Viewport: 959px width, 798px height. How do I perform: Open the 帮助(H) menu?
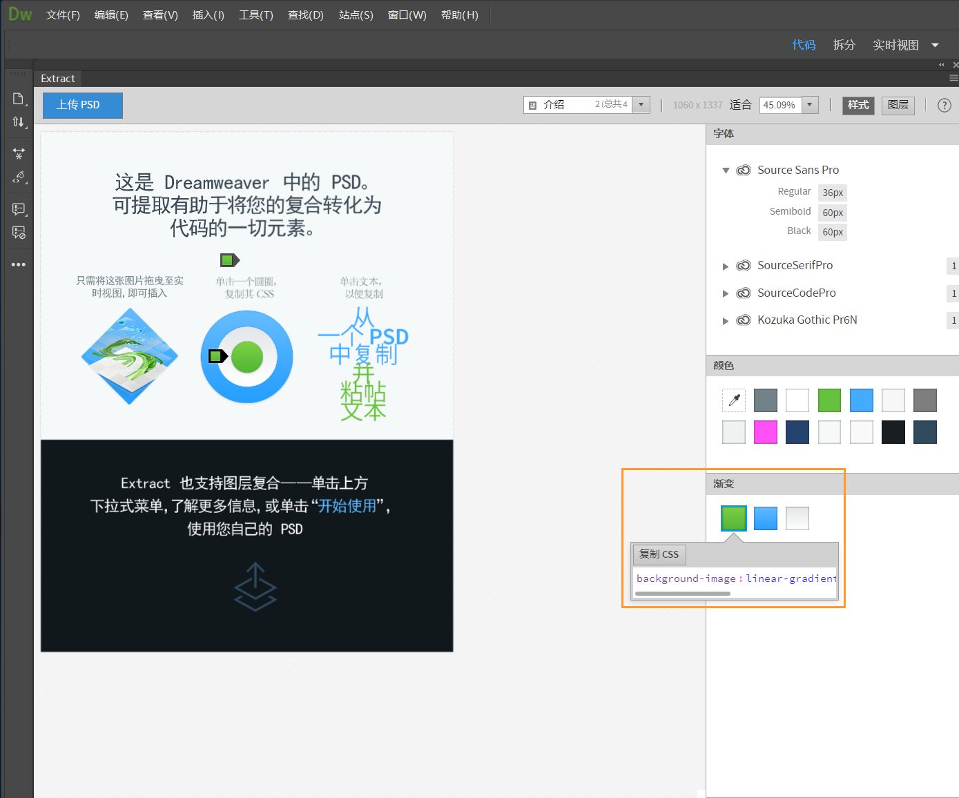460,14
